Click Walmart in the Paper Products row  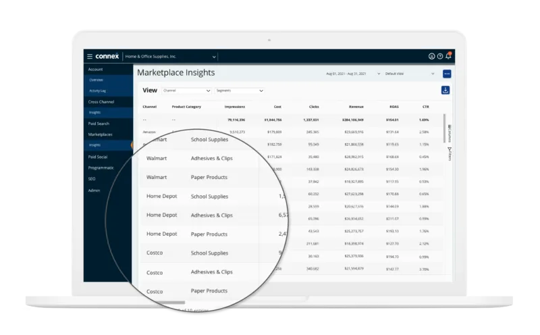(x=157, y=177)
